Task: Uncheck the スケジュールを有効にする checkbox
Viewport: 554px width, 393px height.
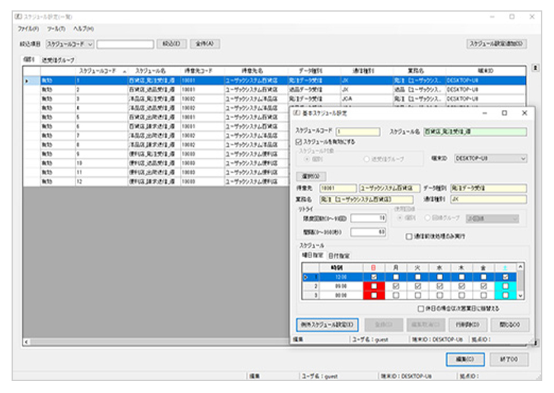Action: [298, 141]
